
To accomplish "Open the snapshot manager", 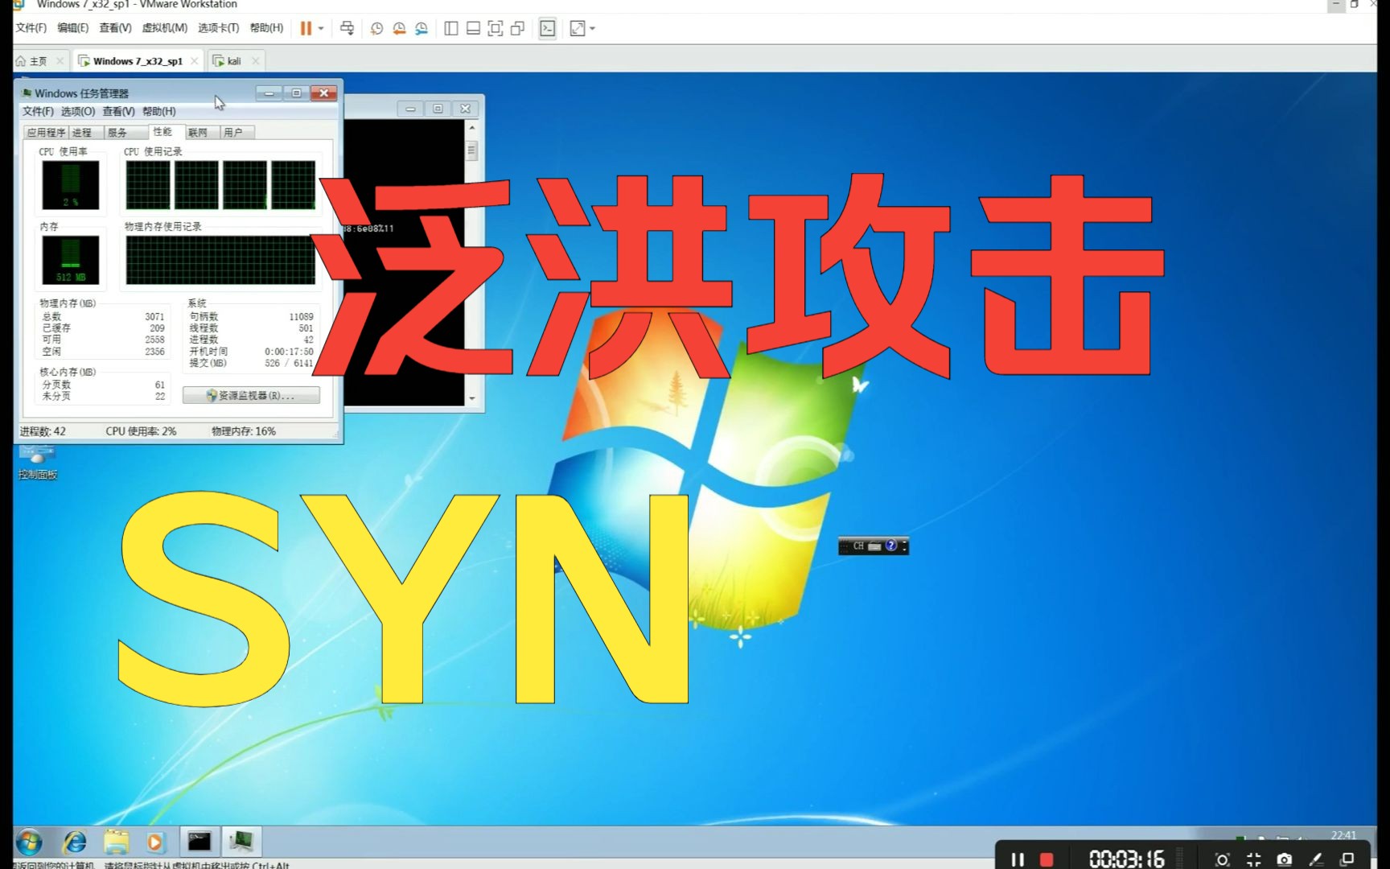I will tap(422, 28).
